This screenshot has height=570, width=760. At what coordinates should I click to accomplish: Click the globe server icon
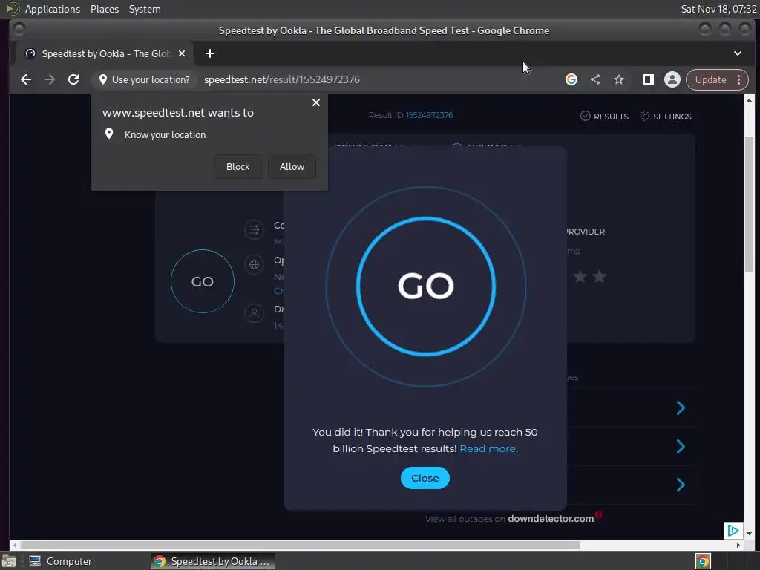pos(254,264)
